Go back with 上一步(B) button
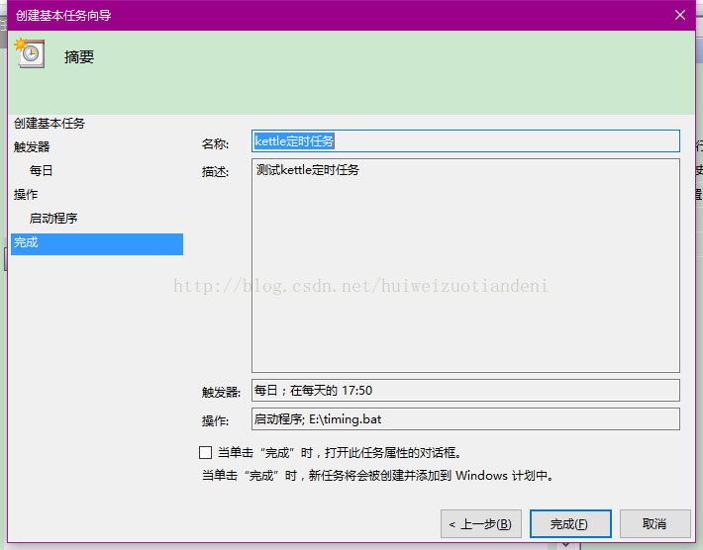 480,523
